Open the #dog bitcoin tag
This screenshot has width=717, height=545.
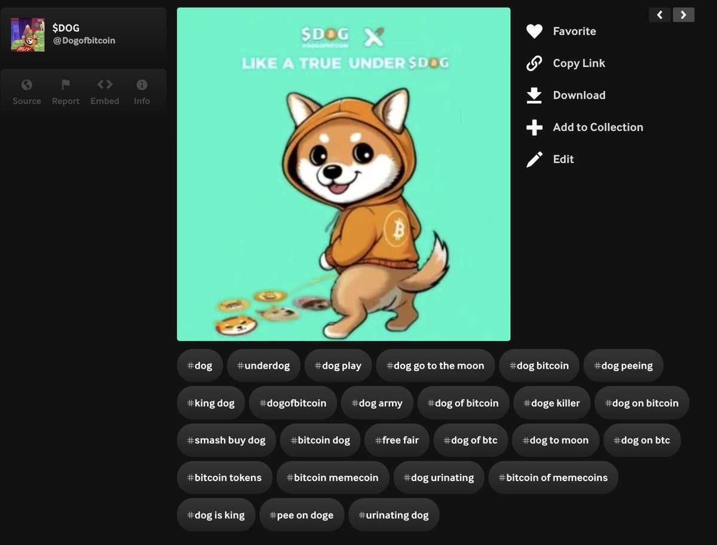tap(540, 366)
